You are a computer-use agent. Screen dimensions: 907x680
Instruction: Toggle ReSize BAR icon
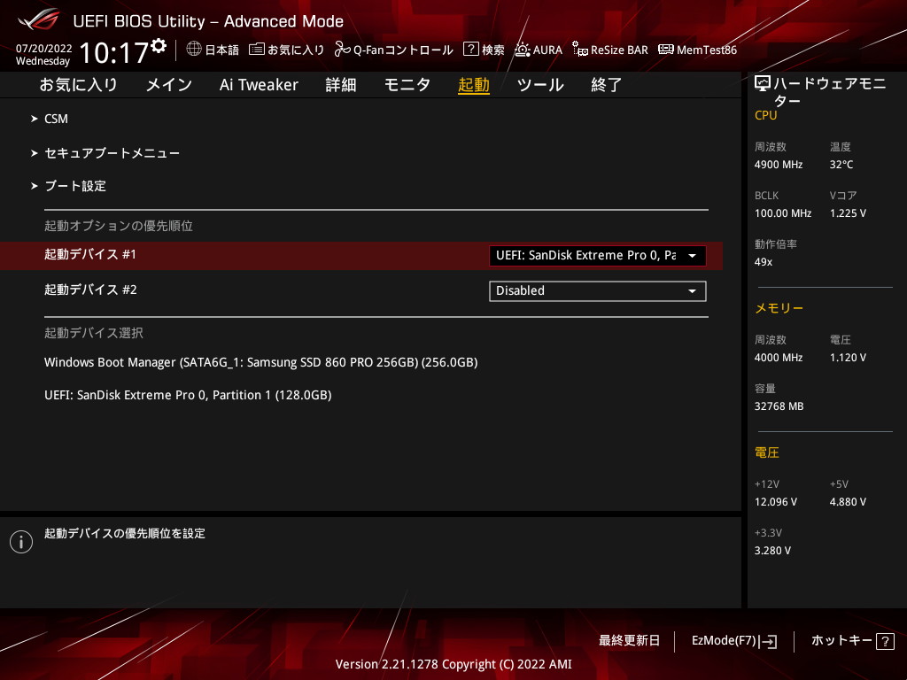[x=579, y=50]
